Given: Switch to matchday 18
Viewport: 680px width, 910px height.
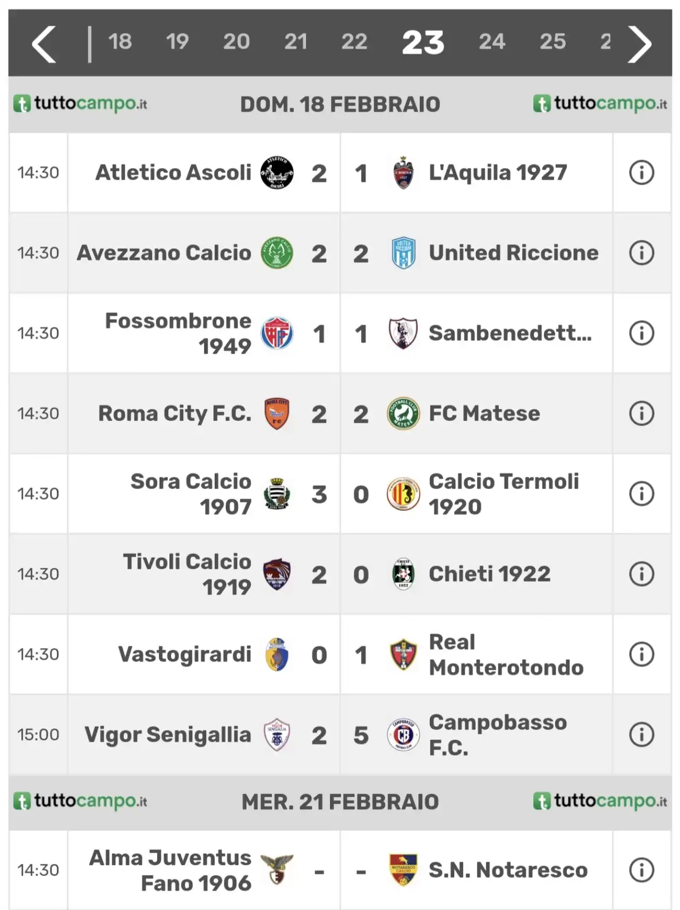Looking at the screenshot, I should tap(120, 41).
